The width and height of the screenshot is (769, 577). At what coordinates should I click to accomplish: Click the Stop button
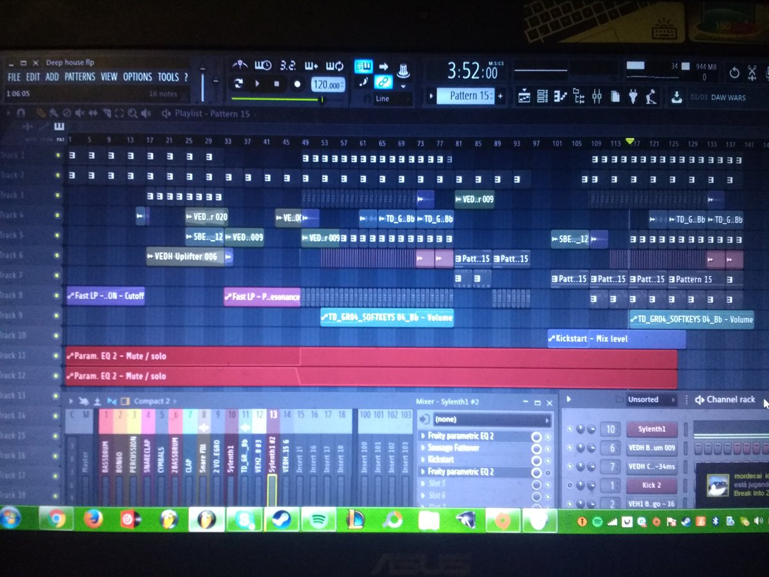(277, 83)
